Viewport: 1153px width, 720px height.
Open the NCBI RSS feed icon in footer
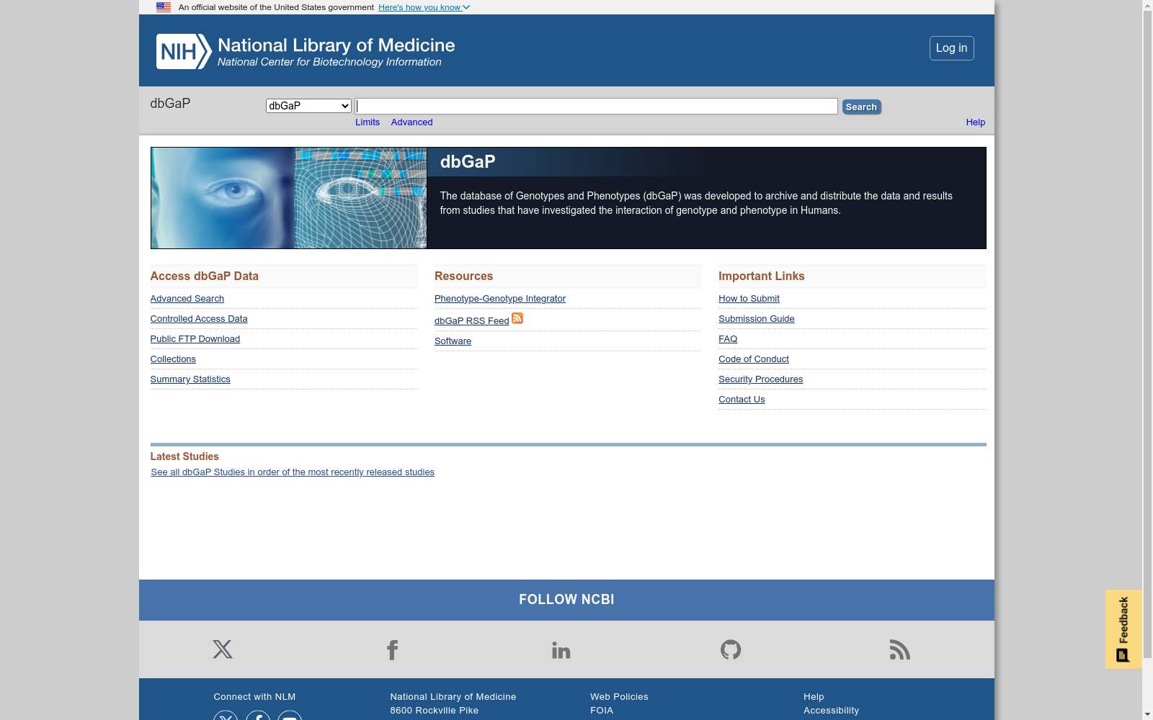click(900, 649)
